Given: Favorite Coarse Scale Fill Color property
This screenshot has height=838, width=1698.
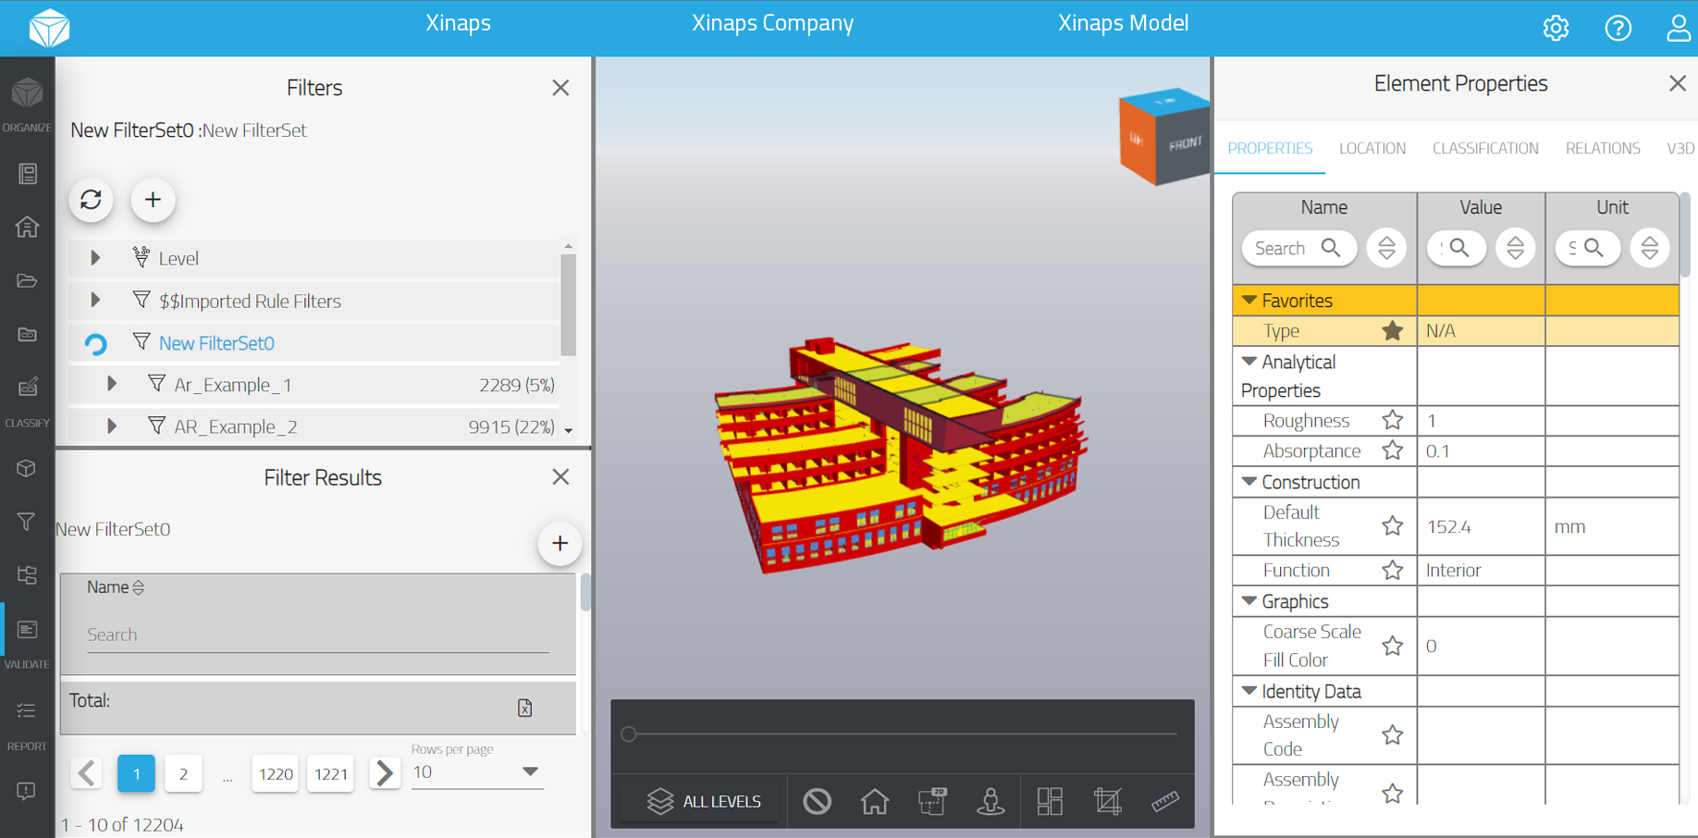Looking at the screenshot, I should coord(1392,646).
